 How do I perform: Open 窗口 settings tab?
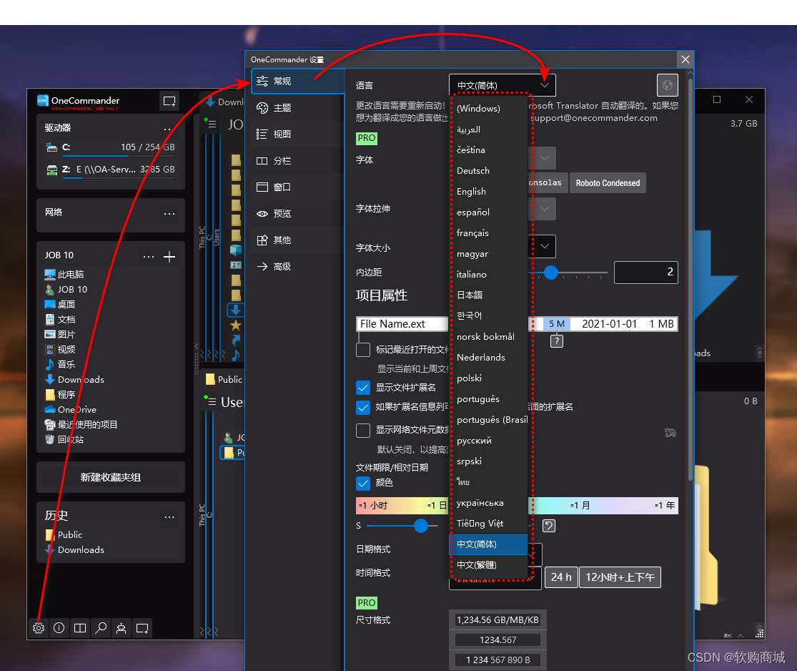click(298, 187)
